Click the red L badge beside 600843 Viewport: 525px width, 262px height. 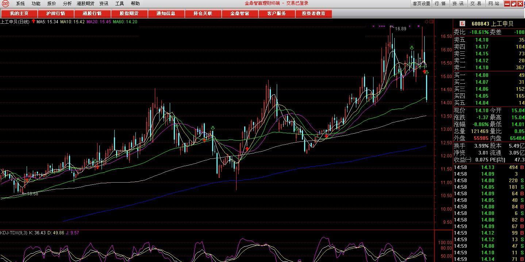[x=462, y=24]
